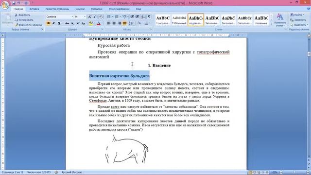Switch to the Ссылки tab
311x175 pixels.
click(80, 9)
